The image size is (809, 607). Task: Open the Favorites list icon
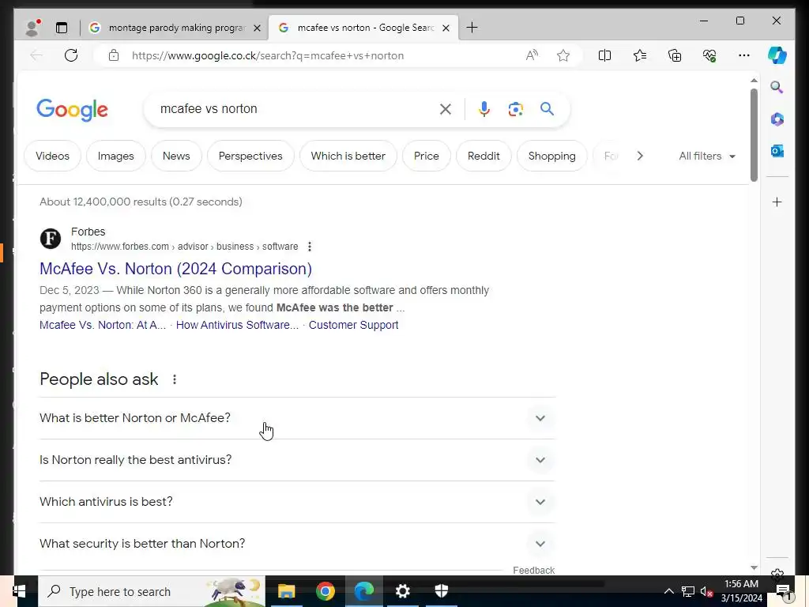coord(640,55)
